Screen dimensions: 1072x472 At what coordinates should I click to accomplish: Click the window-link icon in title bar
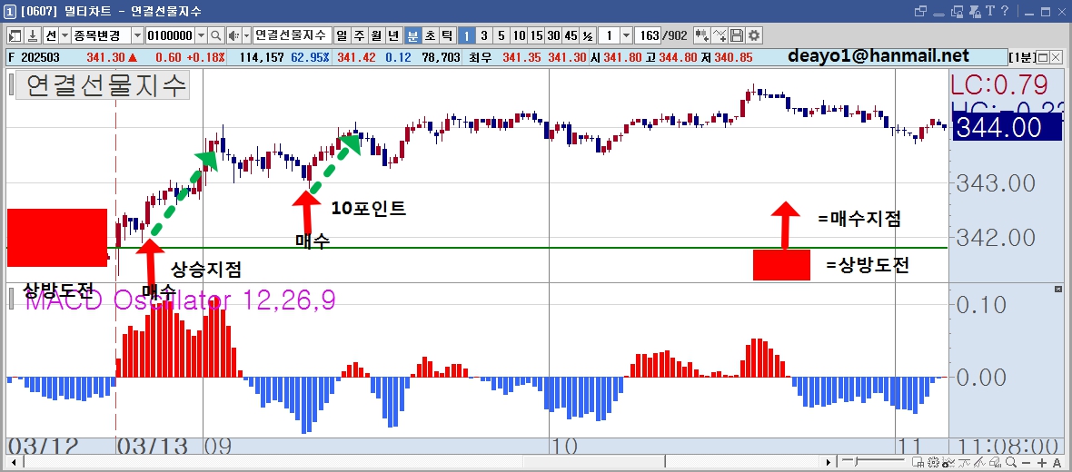tap(920, 11)
